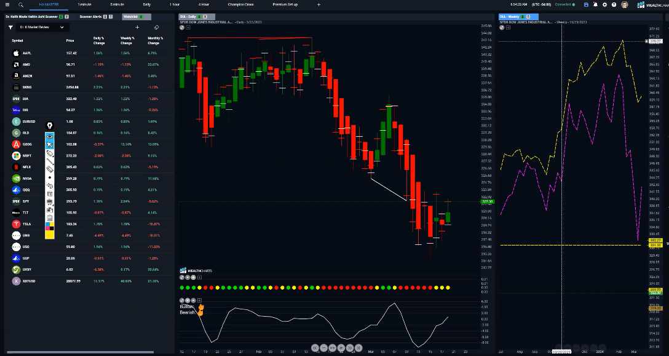669x356 pixels.
Task: Pick the multicolor CMYK palette annotation swatch
Action: pyautogui.click(x=49, y=226)
